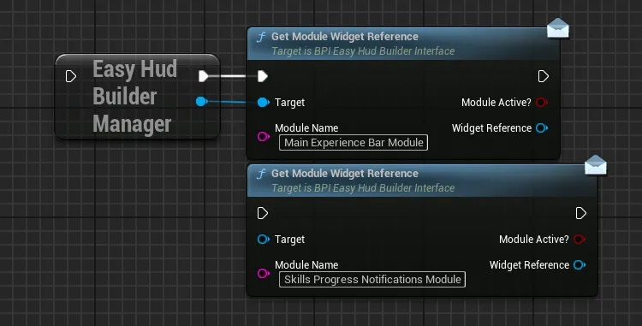Viewport: 642px width, 326px height.
Task: Click Module Name pin on Main Experience Bar node
Action: (264, 136)
